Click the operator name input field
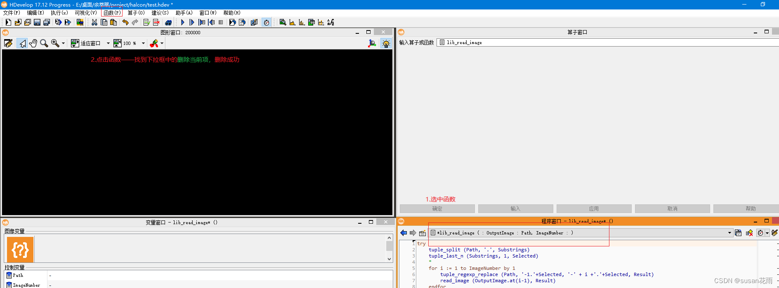This screenshot has height=288, width=779. [x=608, y=42]
